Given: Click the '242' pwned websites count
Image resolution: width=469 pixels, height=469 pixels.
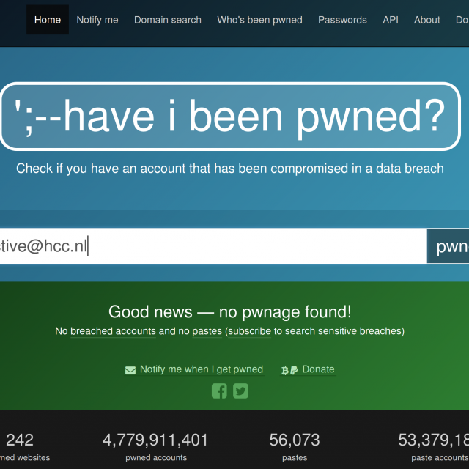Looking at the screenshot, I should tap(20, 440).
